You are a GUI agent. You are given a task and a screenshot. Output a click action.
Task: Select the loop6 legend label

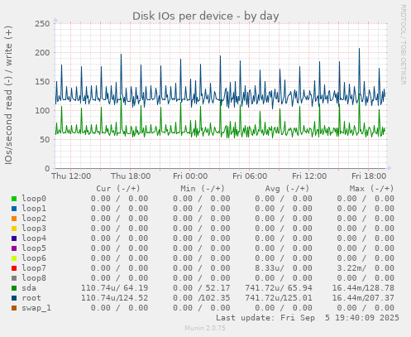34,258
